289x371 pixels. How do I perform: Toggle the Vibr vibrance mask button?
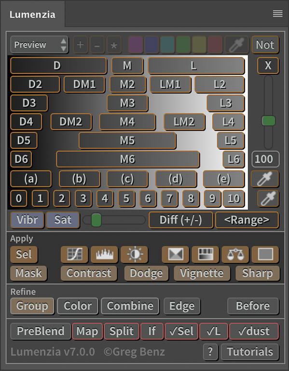point(27,220)
